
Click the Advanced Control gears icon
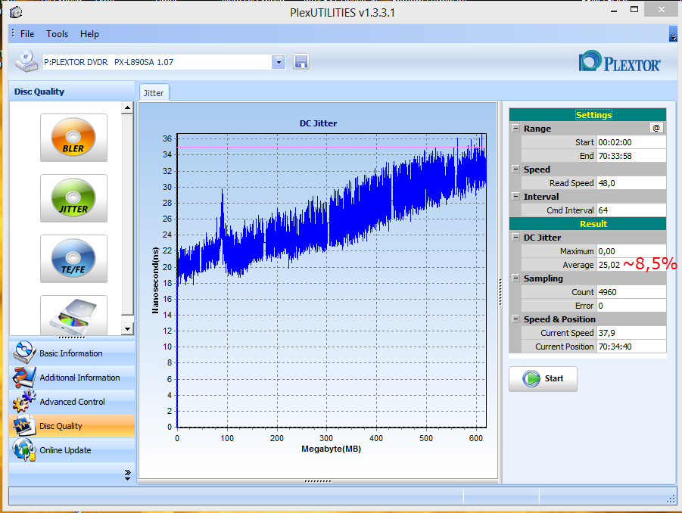pos(24,401)
